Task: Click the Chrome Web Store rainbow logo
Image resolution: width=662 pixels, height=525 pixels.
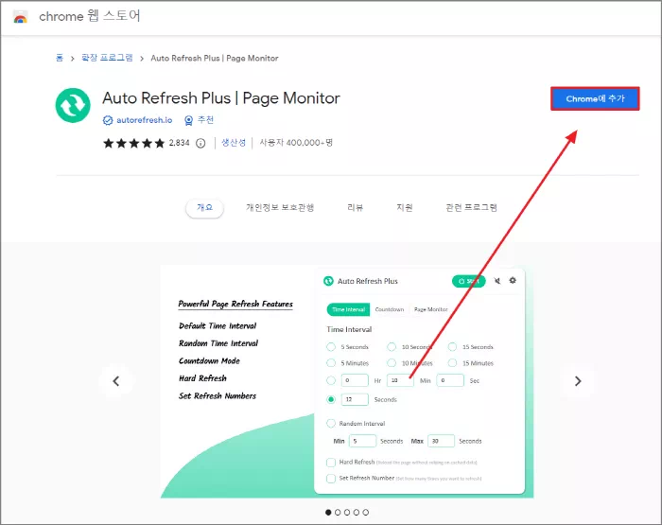Action: tap(20, 17)
